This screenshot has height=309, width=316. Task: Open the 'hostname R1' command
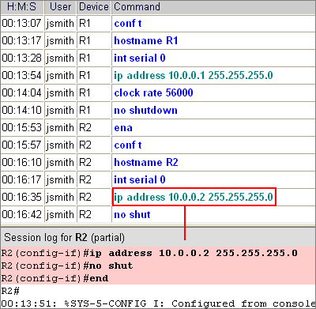point(146,41)
